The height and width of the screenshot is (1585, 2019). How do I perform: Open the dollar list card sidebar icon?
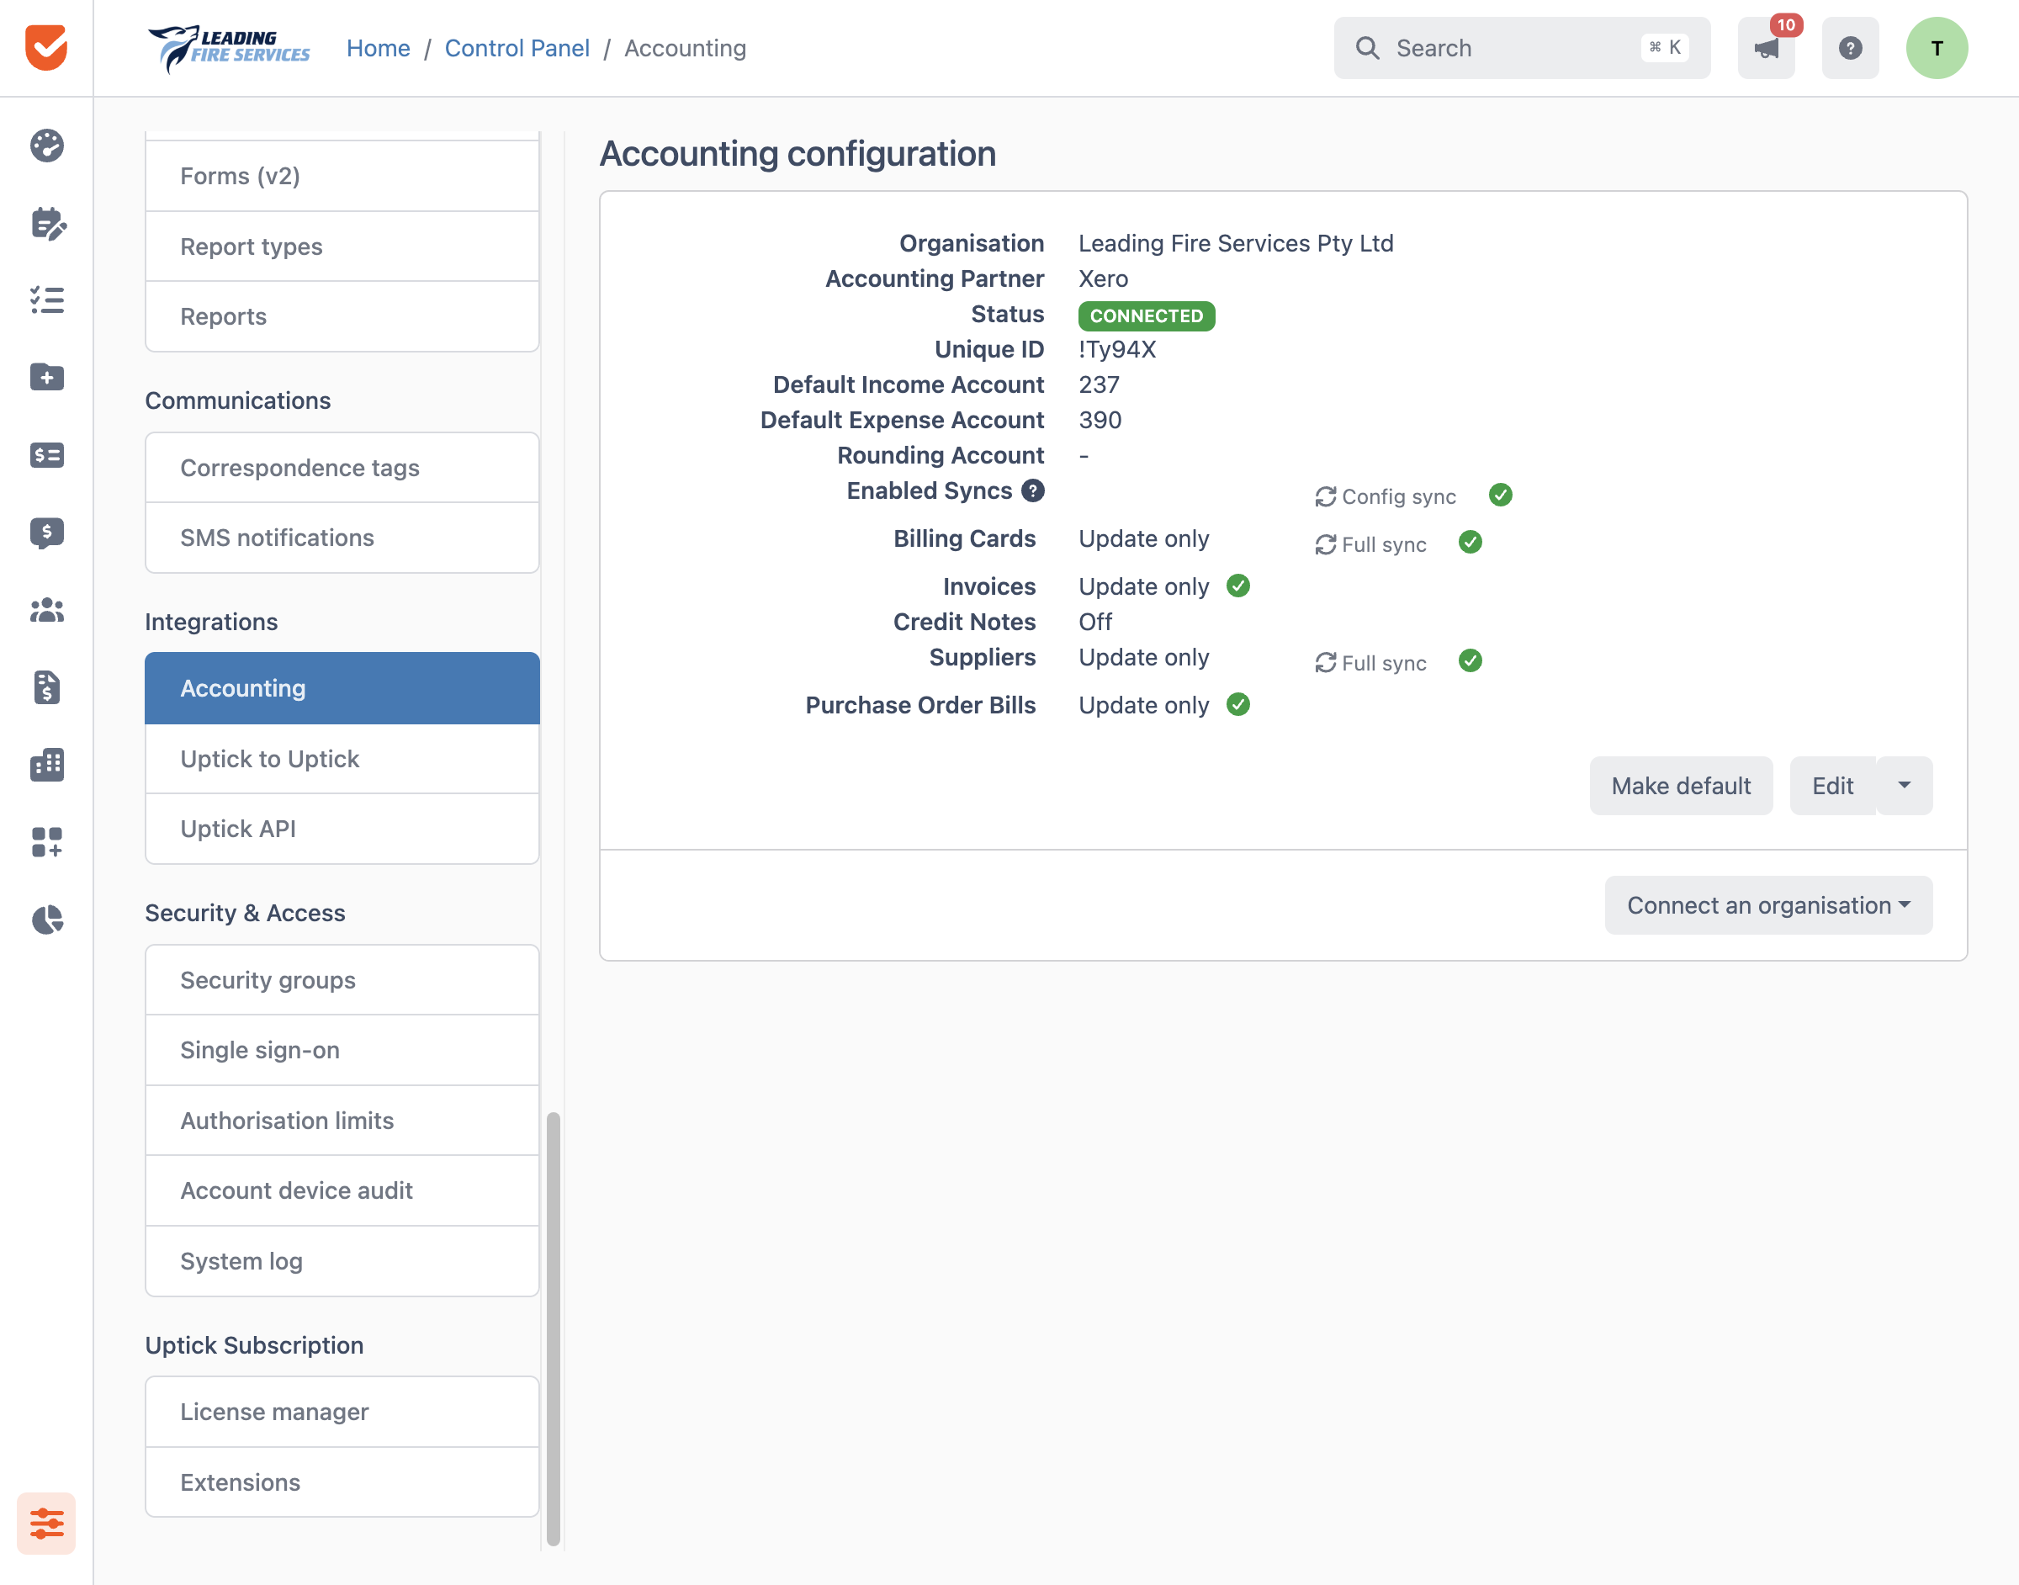46,454
